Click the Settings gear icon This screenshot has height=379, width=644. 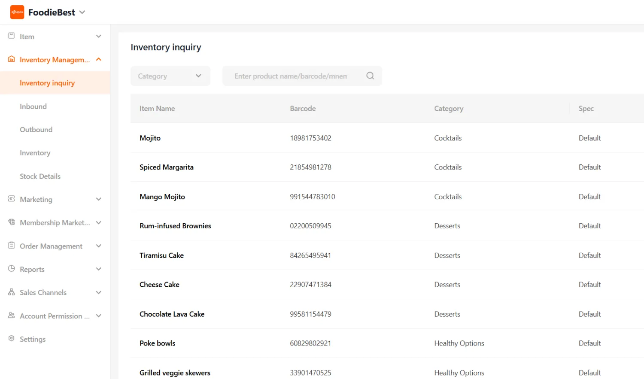click(x=12, y=339)
